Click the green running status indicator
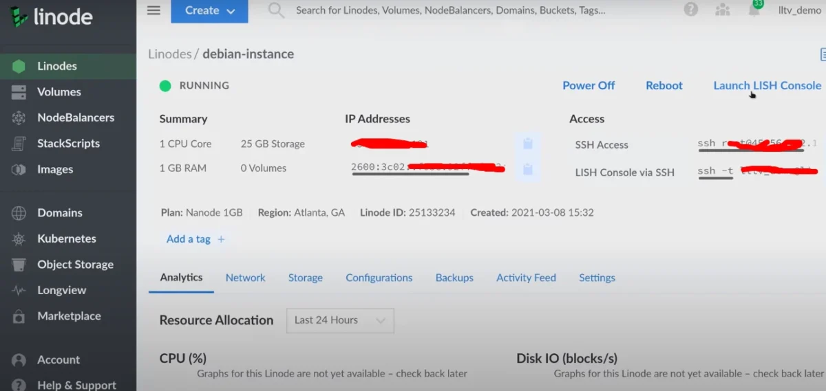 pos(165,86)
